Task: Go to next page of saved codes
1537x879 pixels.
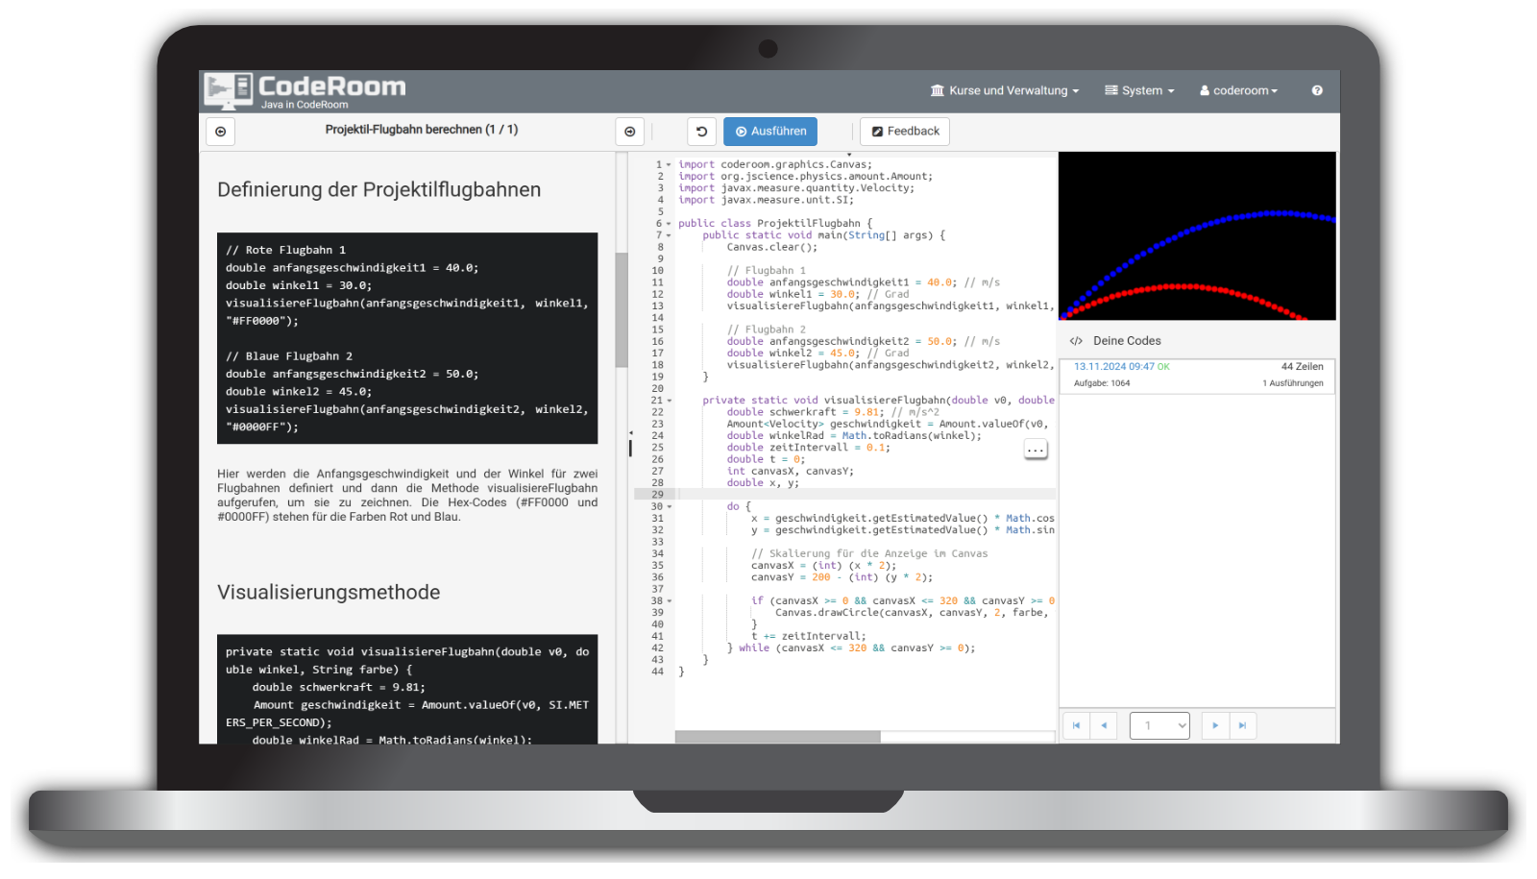Action: click(x=1215, y=725)
